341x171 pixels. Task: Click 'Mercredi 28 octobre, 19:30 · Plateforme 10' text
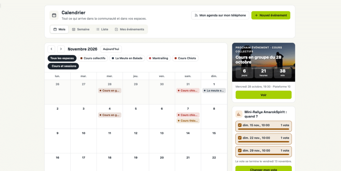point(263,87)
